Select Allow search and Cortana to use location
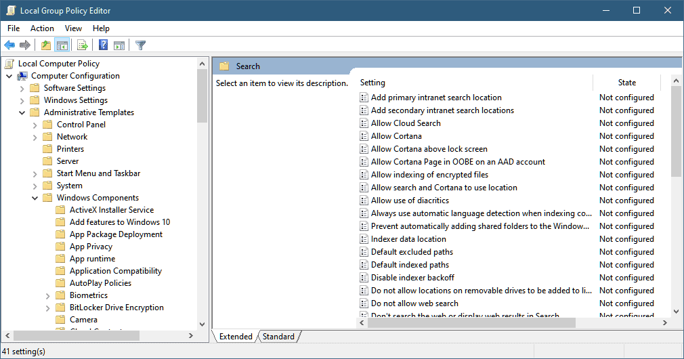The height and width of the screenshot is (359, 684). (x=444, y=188)
